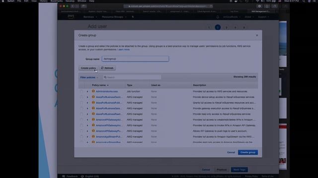Click the Safari share button
Screen dimensions: 318x178
coord(267,6)
